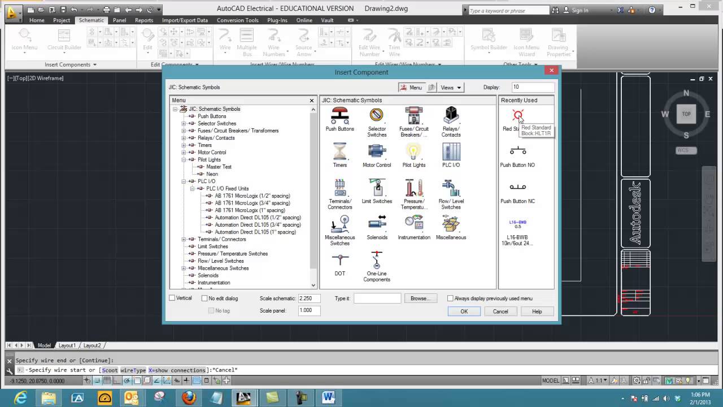Image resolution: width=723 pixels, height=407 pixels.
Task: Collapse the Pilot Lights tree node
Action: point(184,159)
